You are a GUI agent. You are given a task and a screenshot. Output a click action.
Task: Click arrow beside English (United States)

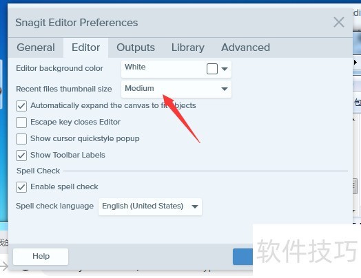point(195,206)
